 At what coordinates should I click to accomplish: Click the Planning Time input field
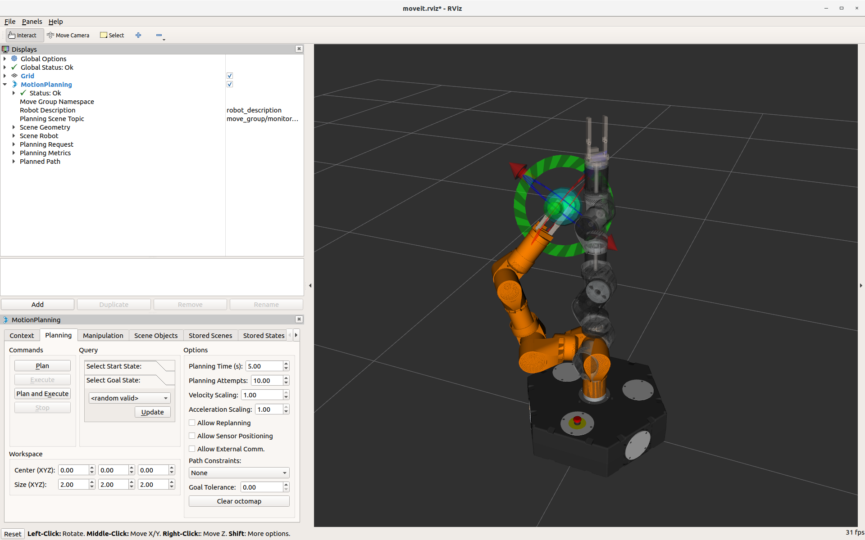coord(264,366)
